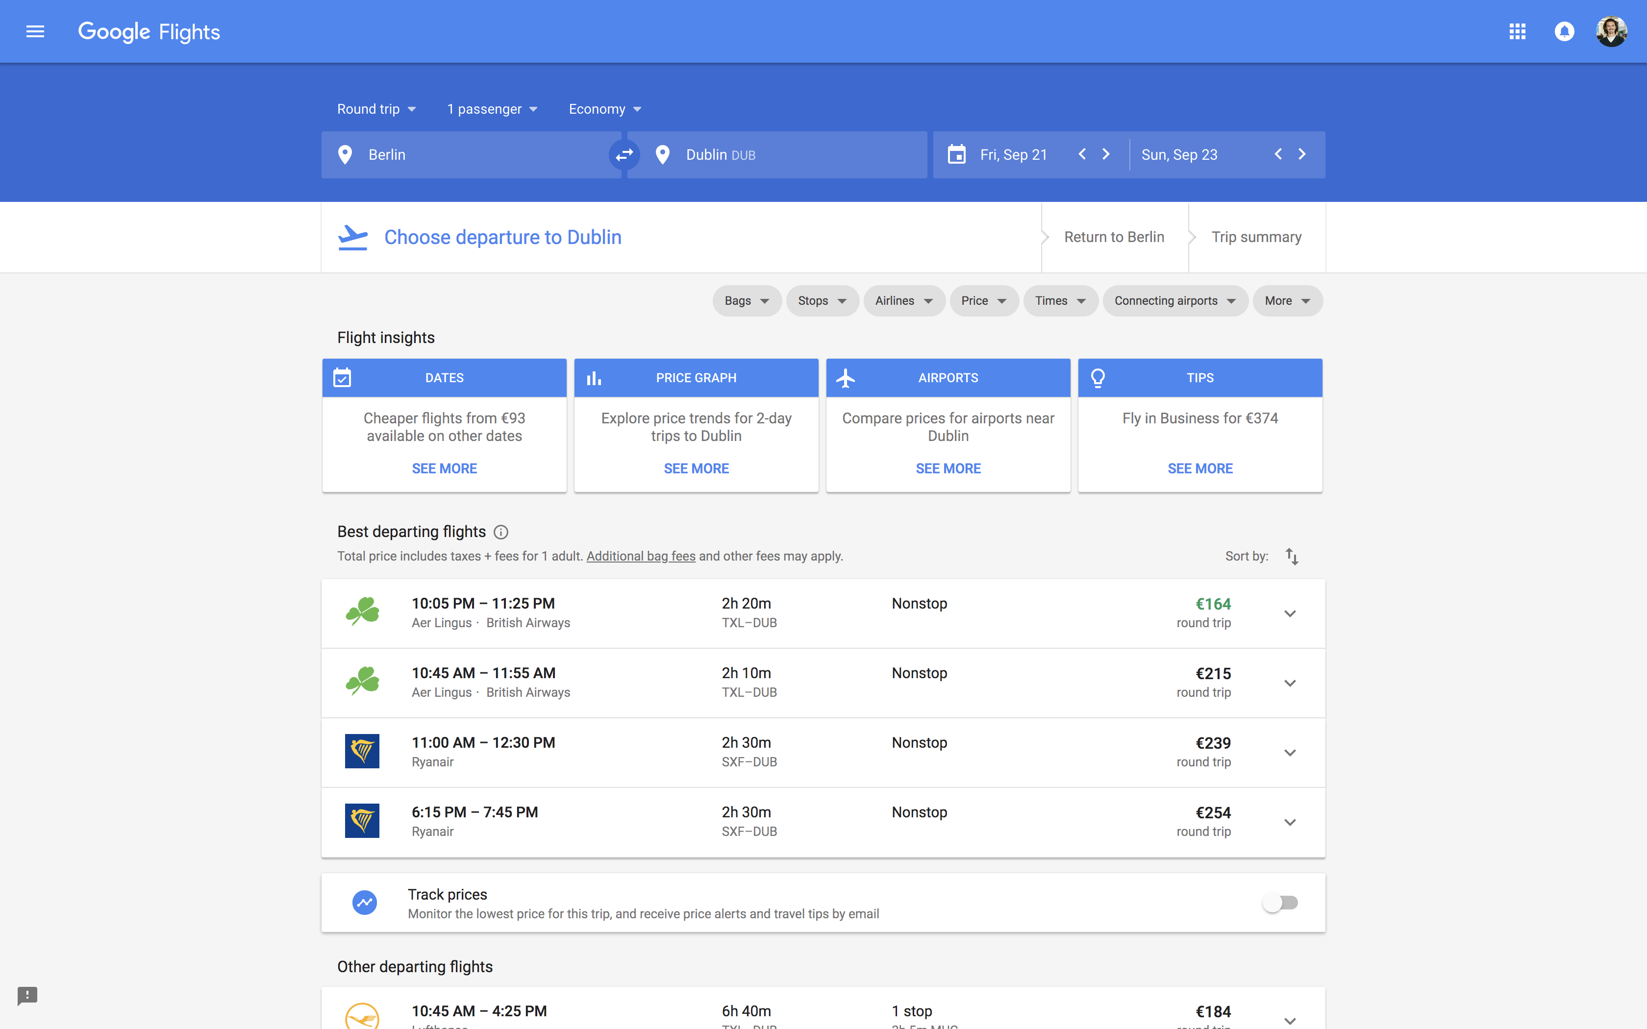Open the Trip summary step

[1256, 237]
